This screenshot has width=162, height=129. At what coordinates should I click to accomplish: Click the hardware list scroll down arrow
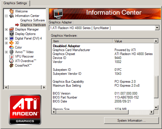(x=156, y=107)
